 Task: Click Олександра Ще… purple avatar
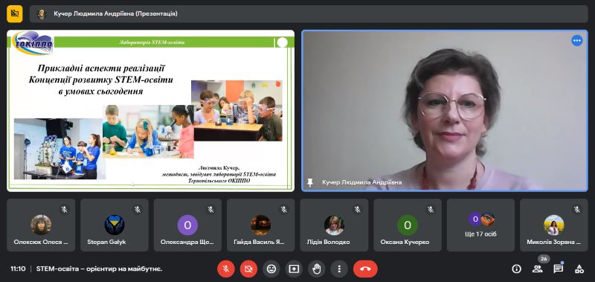click(x=187, y=225)
